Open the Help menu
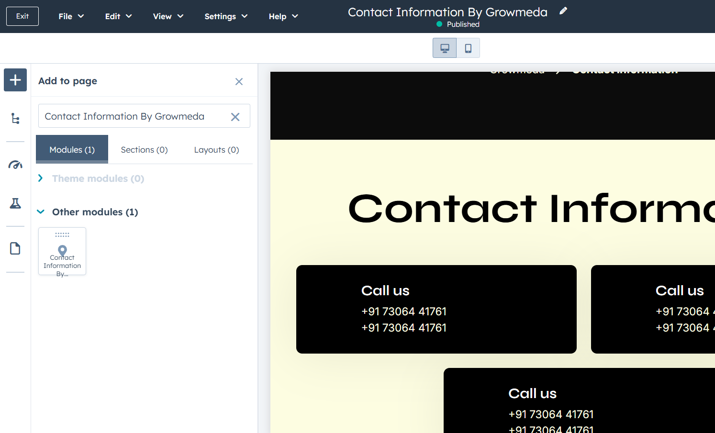 coord(283,16)
